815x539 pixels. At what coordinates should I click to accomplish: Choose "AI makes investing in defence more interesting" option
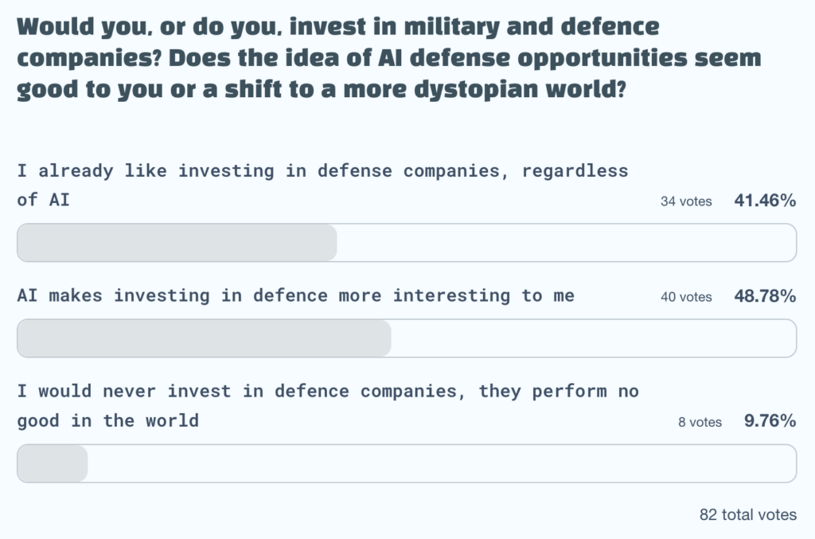click(x=295, y=296)
